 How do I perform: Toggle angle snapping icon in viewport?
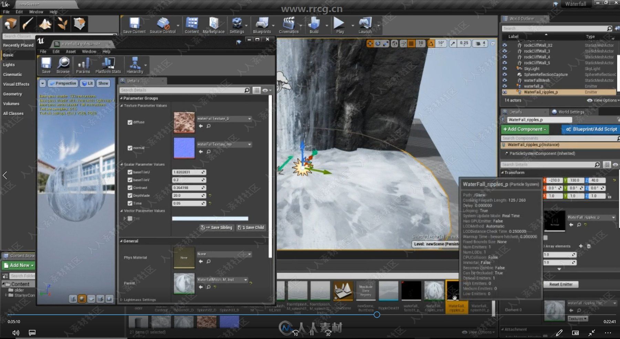[x=431, y=43]
